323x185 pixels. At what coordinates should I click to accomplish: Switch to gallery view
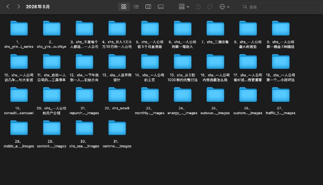point(161,7)
